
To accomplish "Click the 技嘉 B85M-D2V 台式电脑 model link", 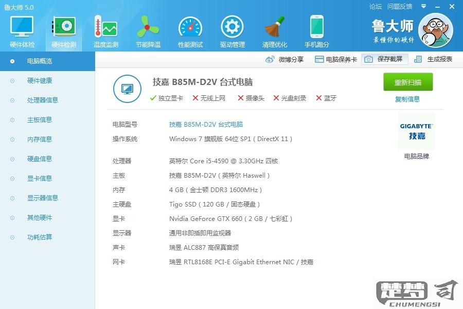I will [206, 125].
